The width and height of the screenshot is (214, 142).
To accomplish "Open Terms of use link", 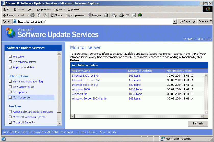I will [x=87, y=132].
